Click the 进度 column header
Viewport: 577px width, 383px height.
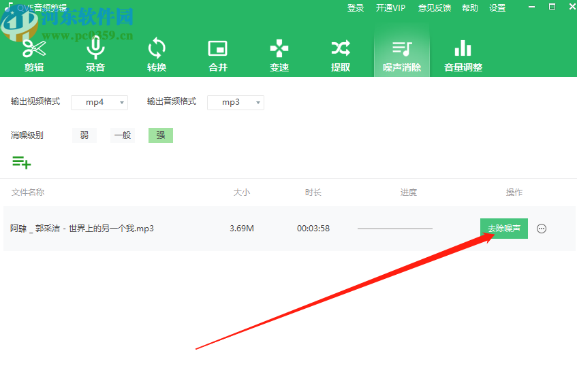point(409,193)
